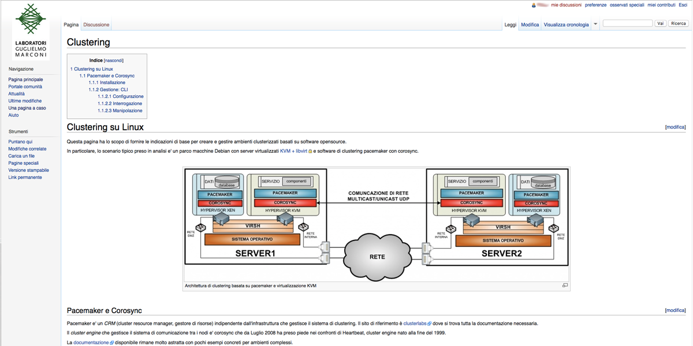Edit the 'Clustering su Linux' section via modifica
This screenshot has width=693, height=346.
pos(676,127)
